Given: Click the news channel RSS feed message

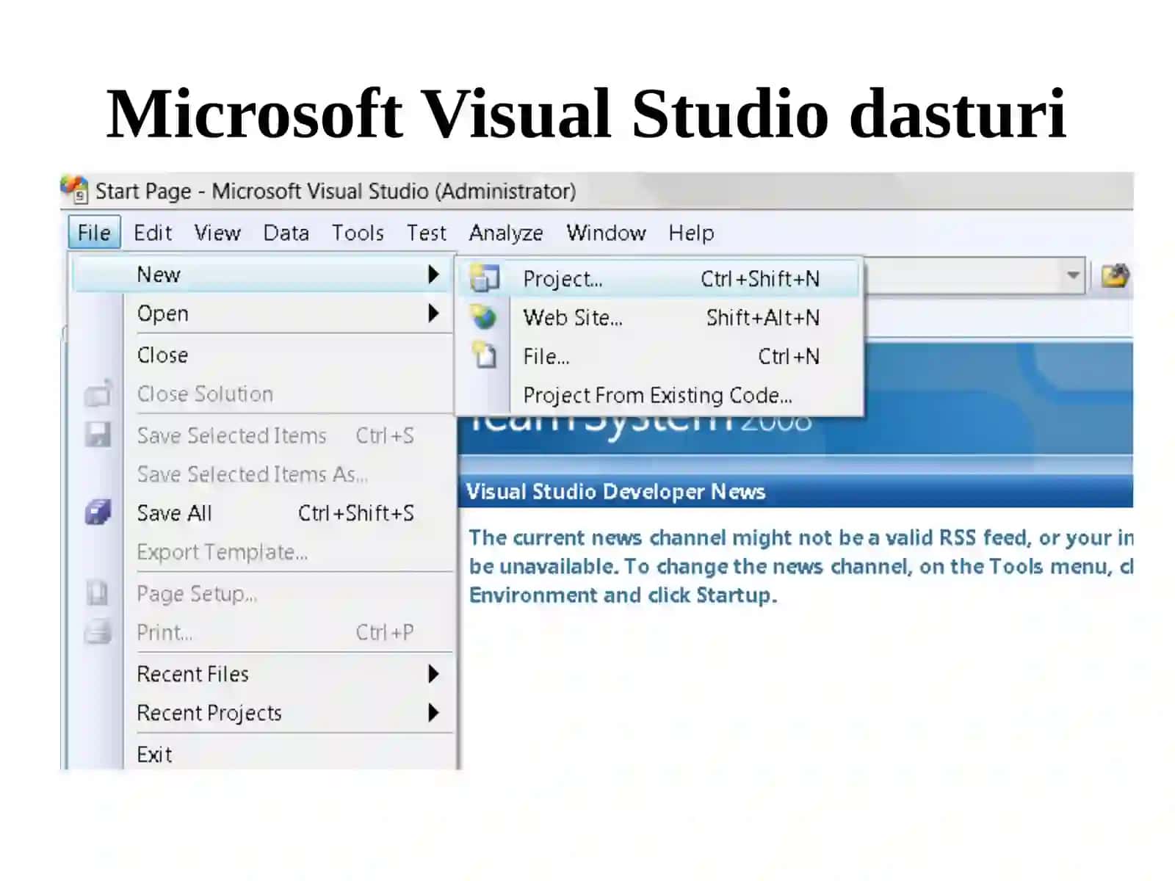Looking at the screenshot, I should [801, 566].
